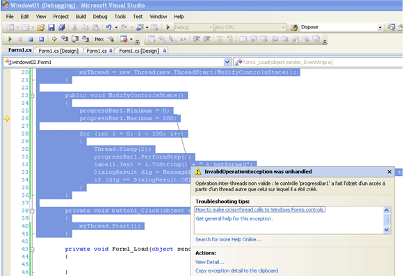Open the File menu
The image size is (404, 276).
pos(10,17)
